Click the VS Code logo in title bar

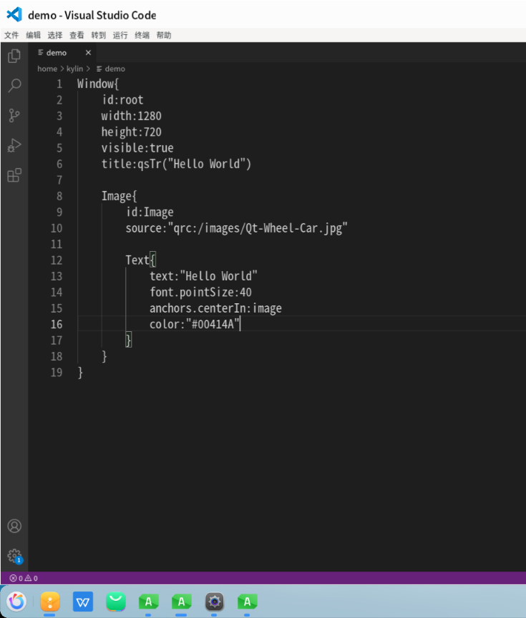(x=14, y=14)
